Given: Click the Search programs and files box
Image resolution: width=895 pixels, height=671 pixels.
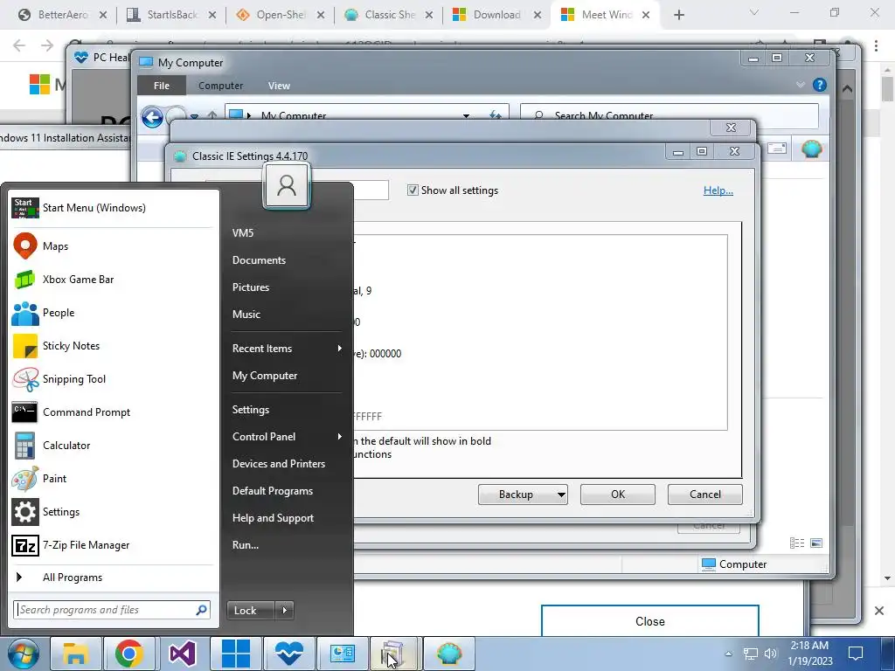Looking at the screenshot, I should [x=112, y=610].
